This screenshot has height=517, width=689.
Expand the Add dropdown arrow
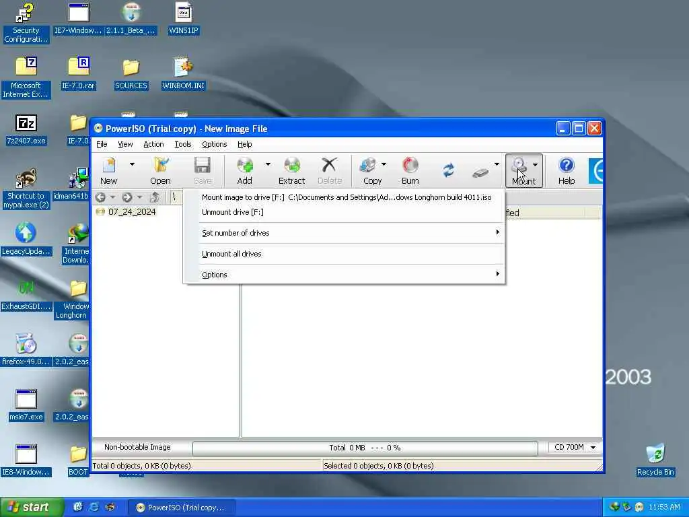coord(268,164)
